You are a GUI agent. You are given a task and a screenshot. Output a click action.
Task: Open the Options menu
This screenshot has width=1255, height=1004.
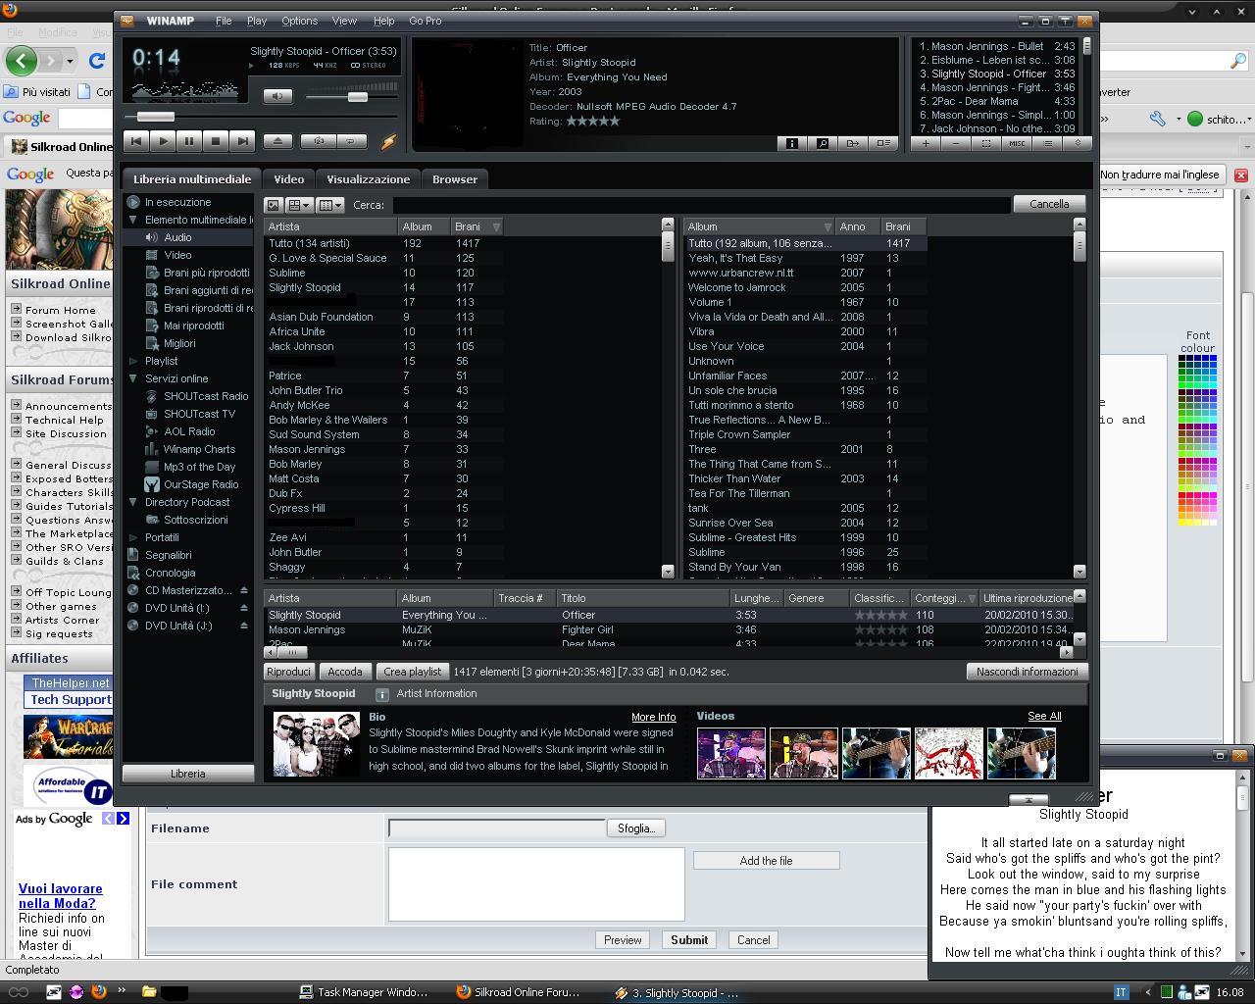[x=299, y=21]
